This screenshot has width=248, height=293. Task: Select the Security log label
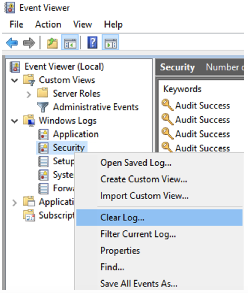tap(69, 148)
